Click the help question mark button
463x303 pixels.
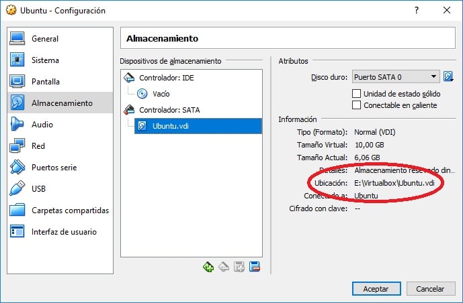coord(417,10)
